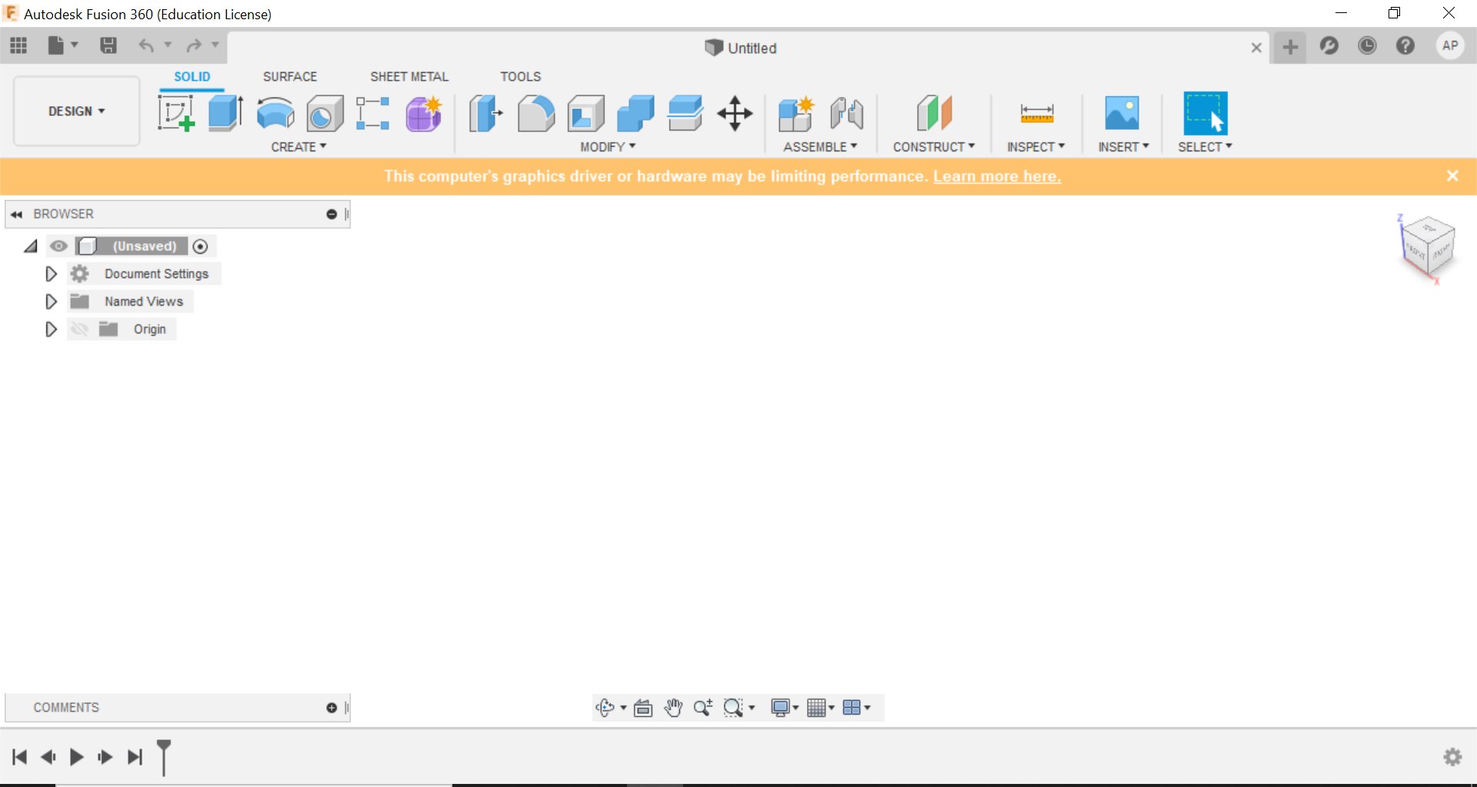The image size is (1477, 787).
Task: Click the Look At icon
Action: click(x=643, y=708)
